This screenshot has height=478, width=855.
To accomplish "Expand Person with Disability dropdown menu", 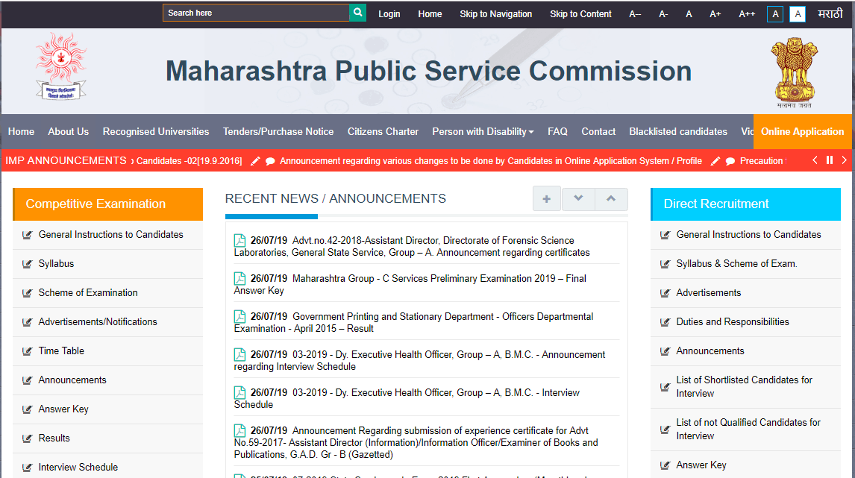I will click(x=483, y=132).
